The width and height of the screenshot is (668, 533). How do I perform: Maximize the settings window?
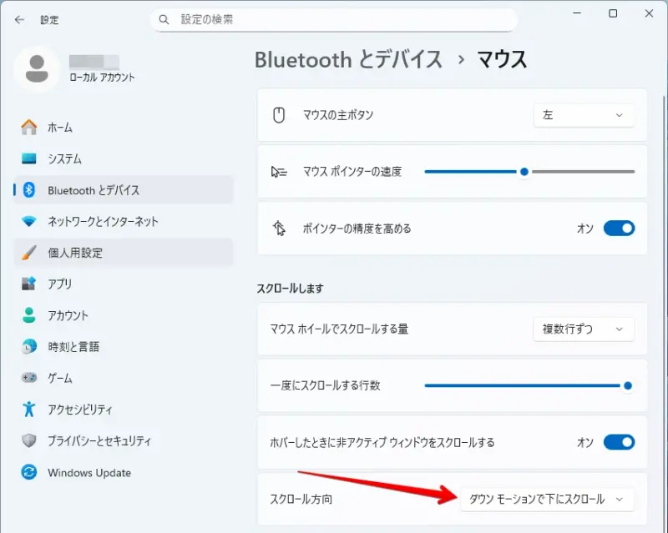(x=613, y=13)
